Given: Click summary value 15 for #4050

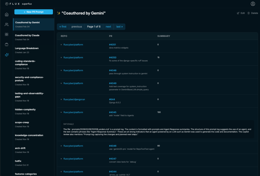Looking at the screenshot, I should [158, 57].
